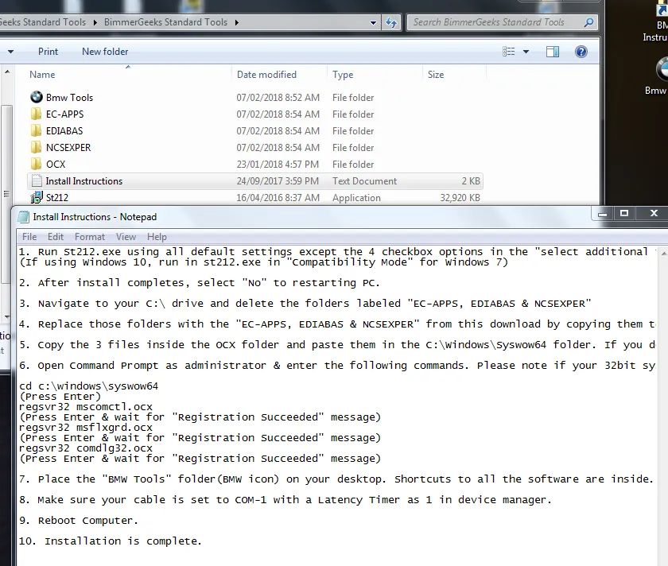
Task: Click the Print button in Explorer toolbar
Action: click(x=48, y=52)
